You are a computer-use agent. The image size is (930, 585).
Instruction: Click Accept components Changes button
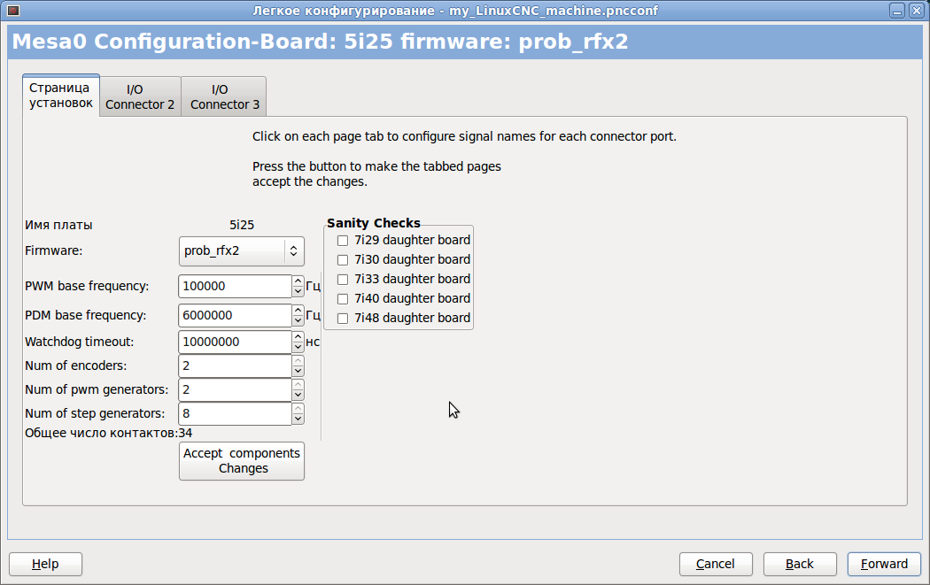(242, 461)
